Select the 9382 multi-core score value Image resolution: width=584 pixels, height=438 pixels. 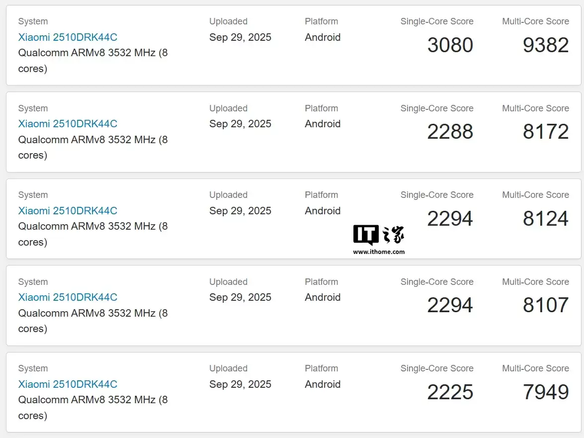tap(545, 45)
